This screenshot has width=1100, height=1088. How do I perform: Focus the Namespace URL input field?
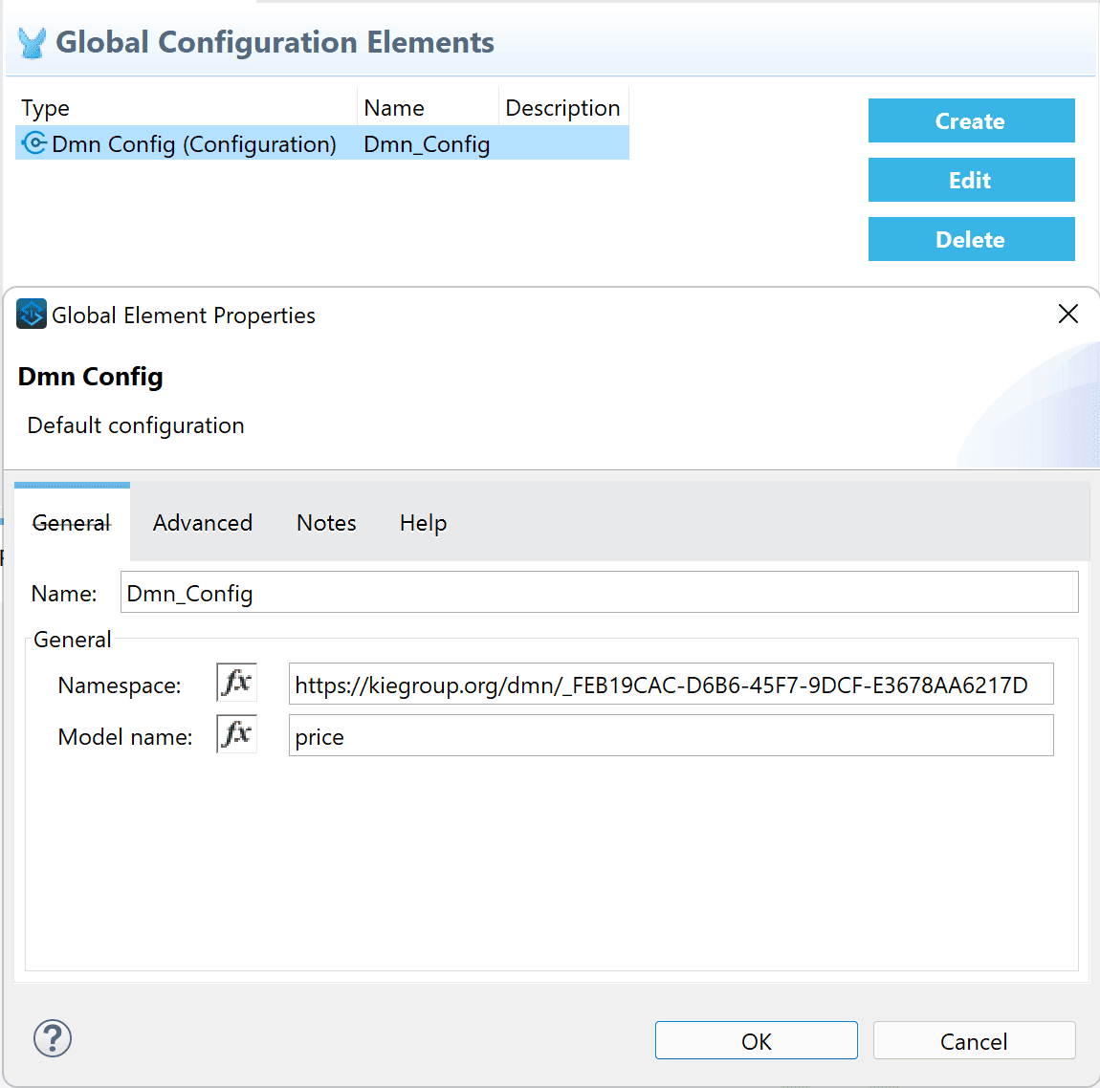670,685
